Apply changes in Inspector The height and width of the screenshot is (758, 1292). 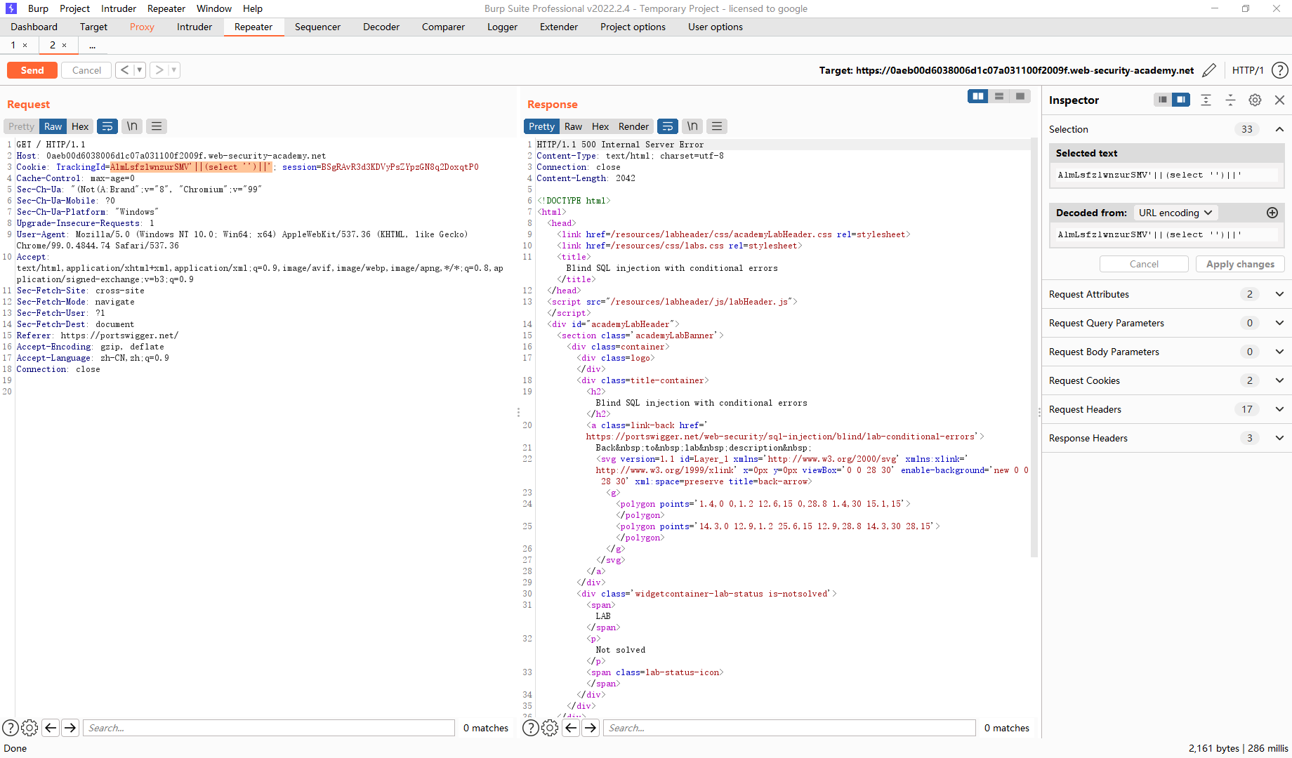(1240, 264)
